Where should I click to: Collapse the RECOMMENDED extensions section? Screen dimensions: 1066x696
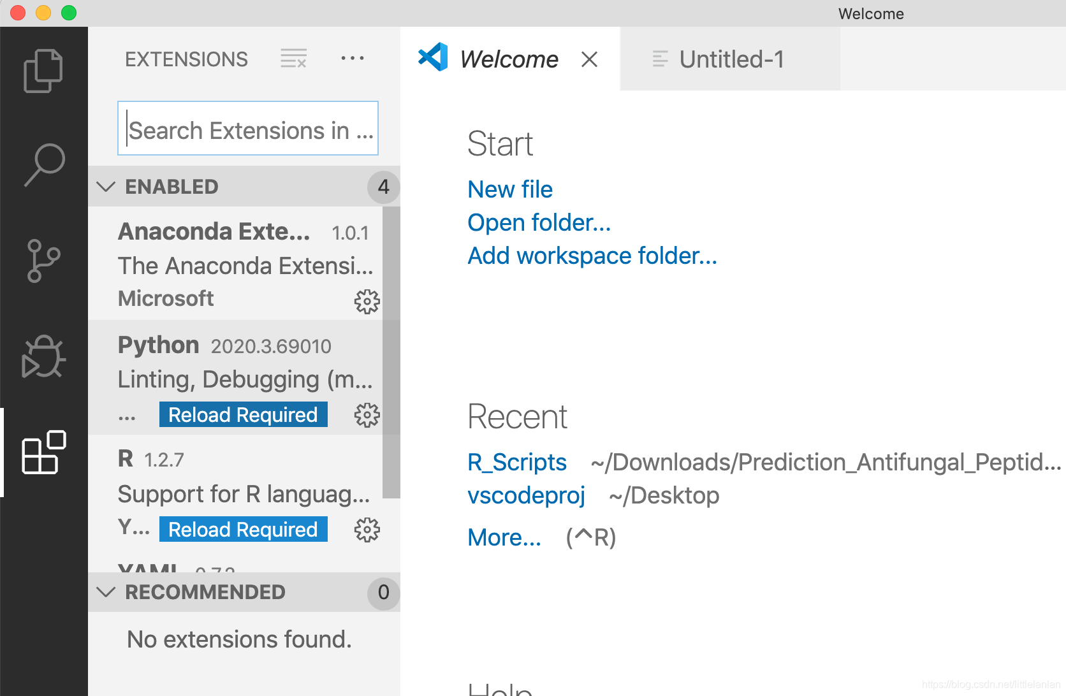[x=106, y=592]
